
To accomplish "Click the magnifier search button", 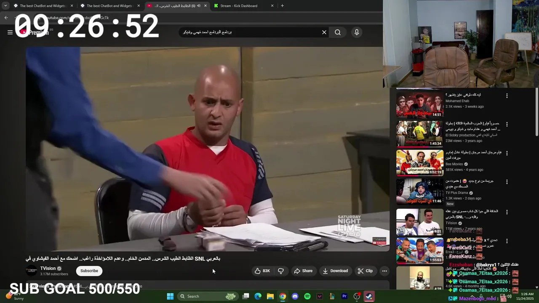I will tap(338, 32).
